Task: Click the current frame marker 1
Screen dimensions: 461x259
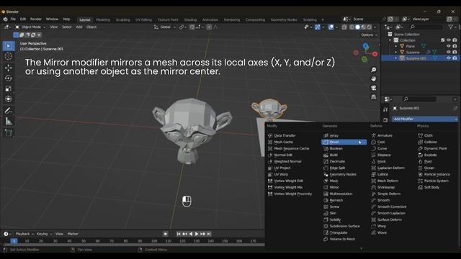Action: 14,241
